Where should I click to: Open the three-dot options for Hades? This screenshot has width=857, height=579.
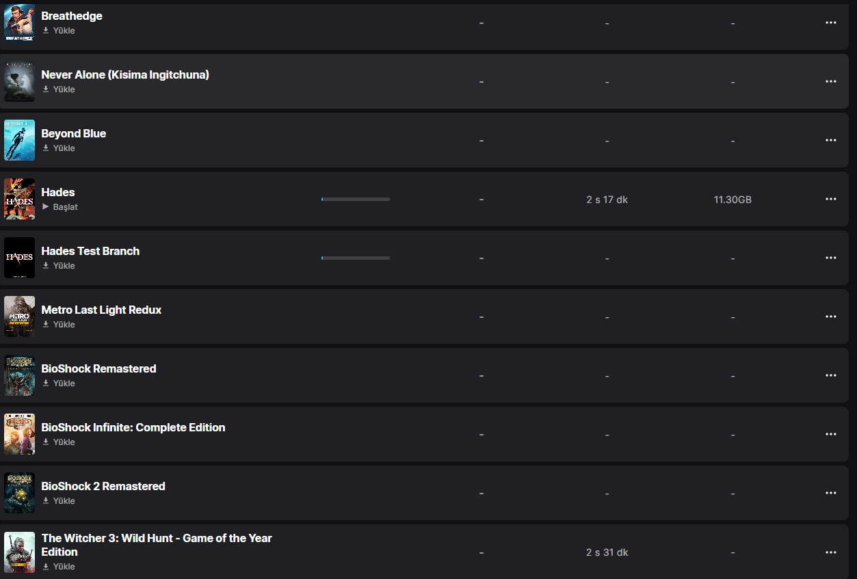(x=830, y=199)
